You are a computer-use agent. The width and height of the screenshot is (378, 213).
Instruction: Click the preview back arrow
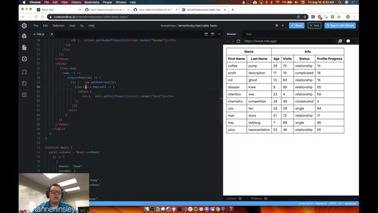[227, 41]
